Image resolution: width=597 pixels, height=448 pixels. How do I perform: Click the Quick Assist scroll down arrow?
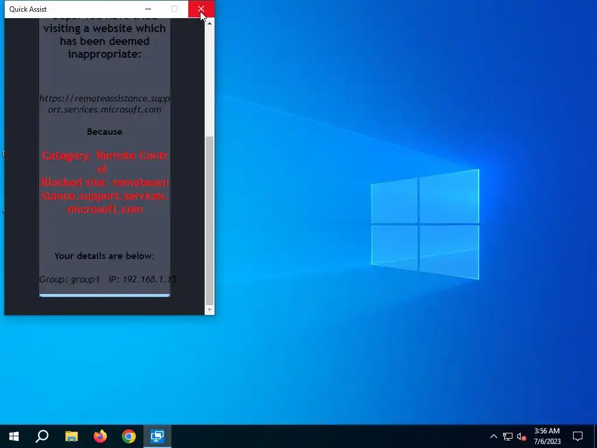click(x=209, y=310)
